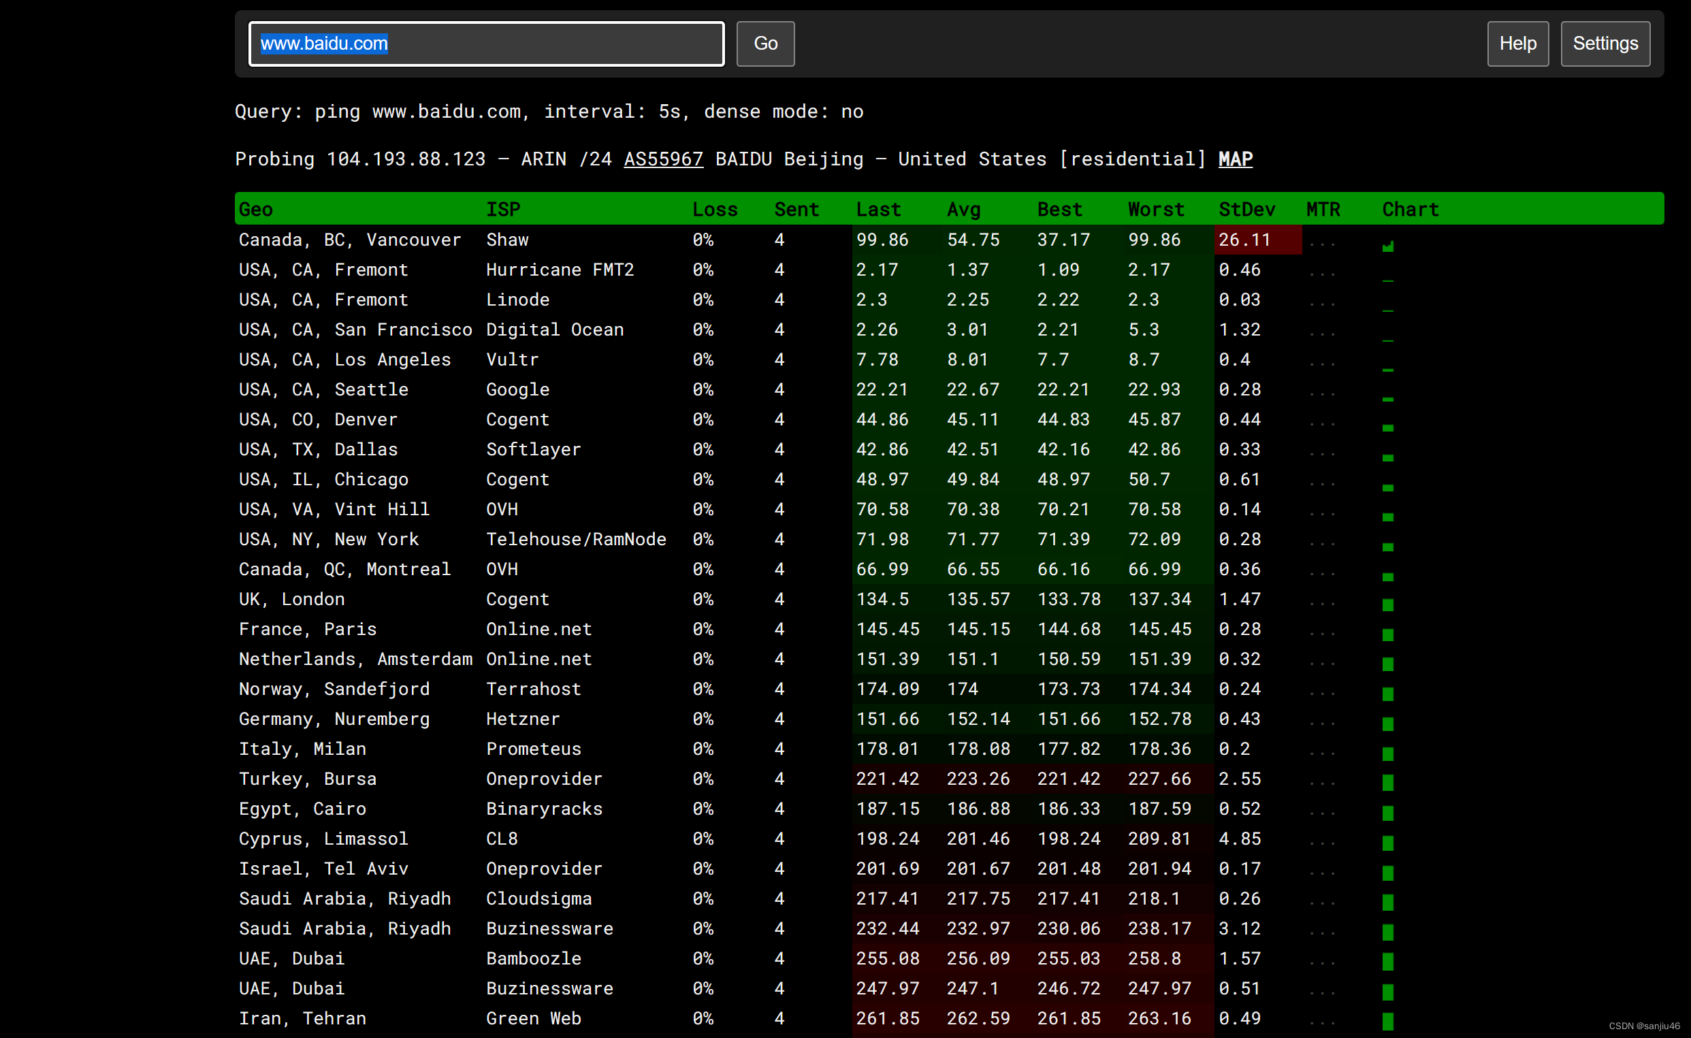Open MTR dots for UK London row
This screenshot has height=1038, width=1691.
click(1322, 603)
